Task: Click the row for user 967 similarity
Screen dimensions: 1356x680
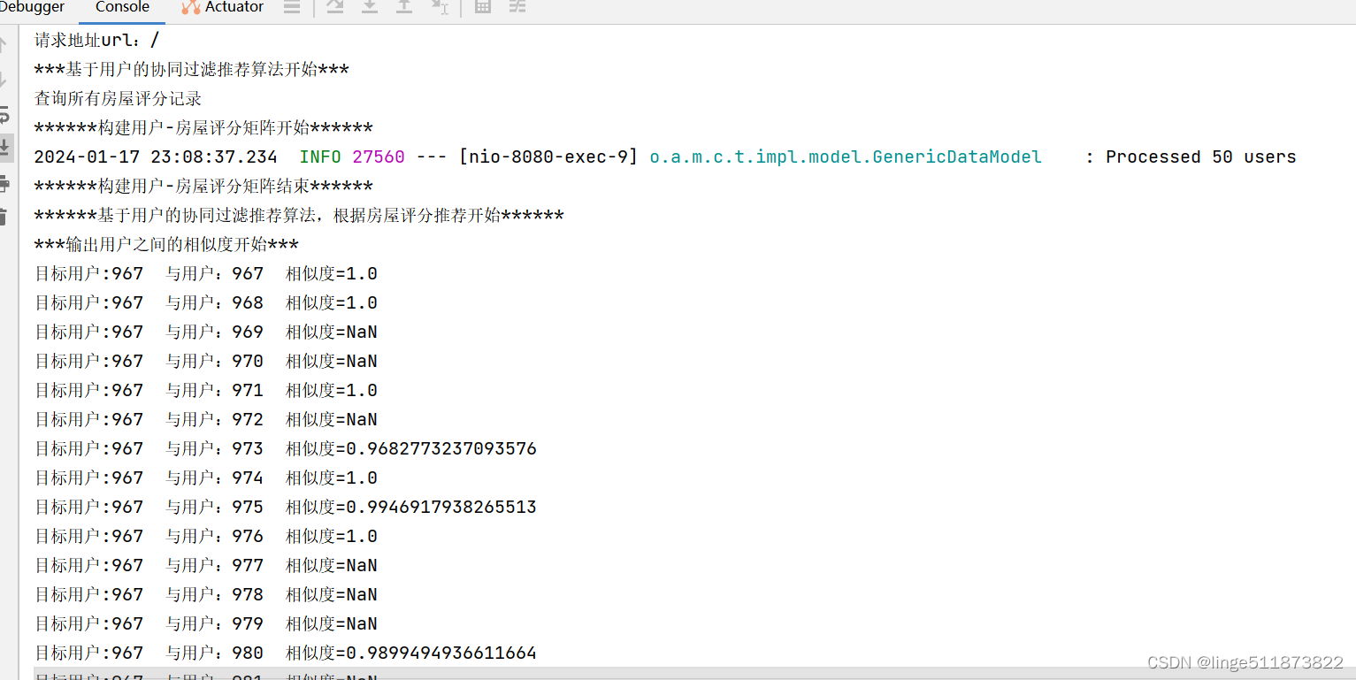Action: point(206,274)
